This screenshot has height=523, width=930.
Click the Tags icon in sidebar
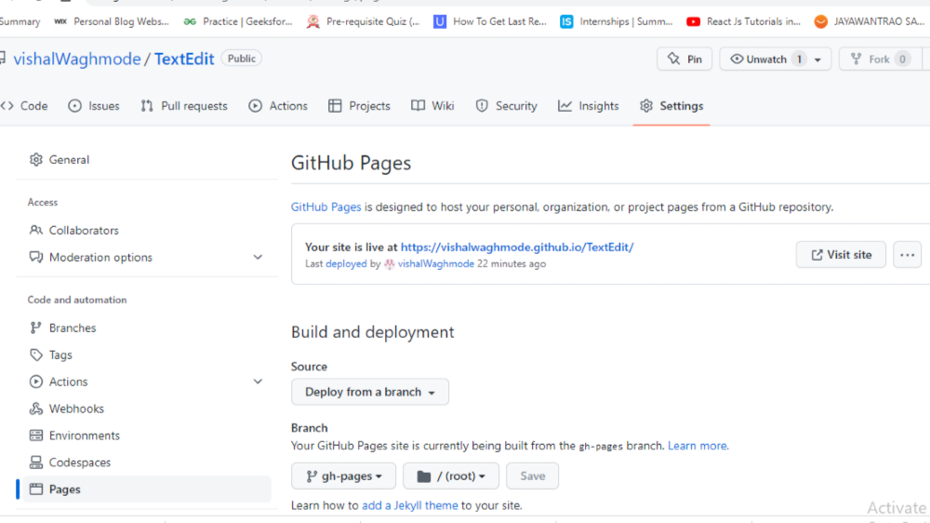[36, 355]
